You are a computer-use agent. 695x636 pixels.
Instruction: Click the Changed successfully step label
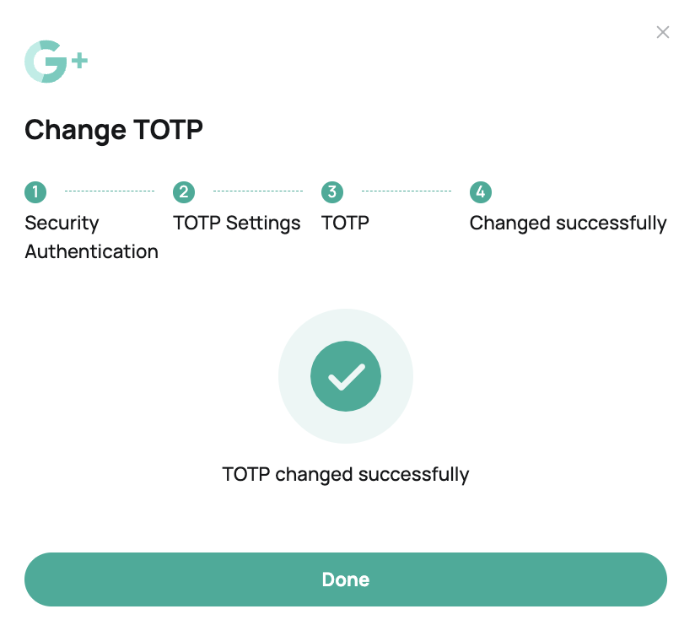click(568, 223)
